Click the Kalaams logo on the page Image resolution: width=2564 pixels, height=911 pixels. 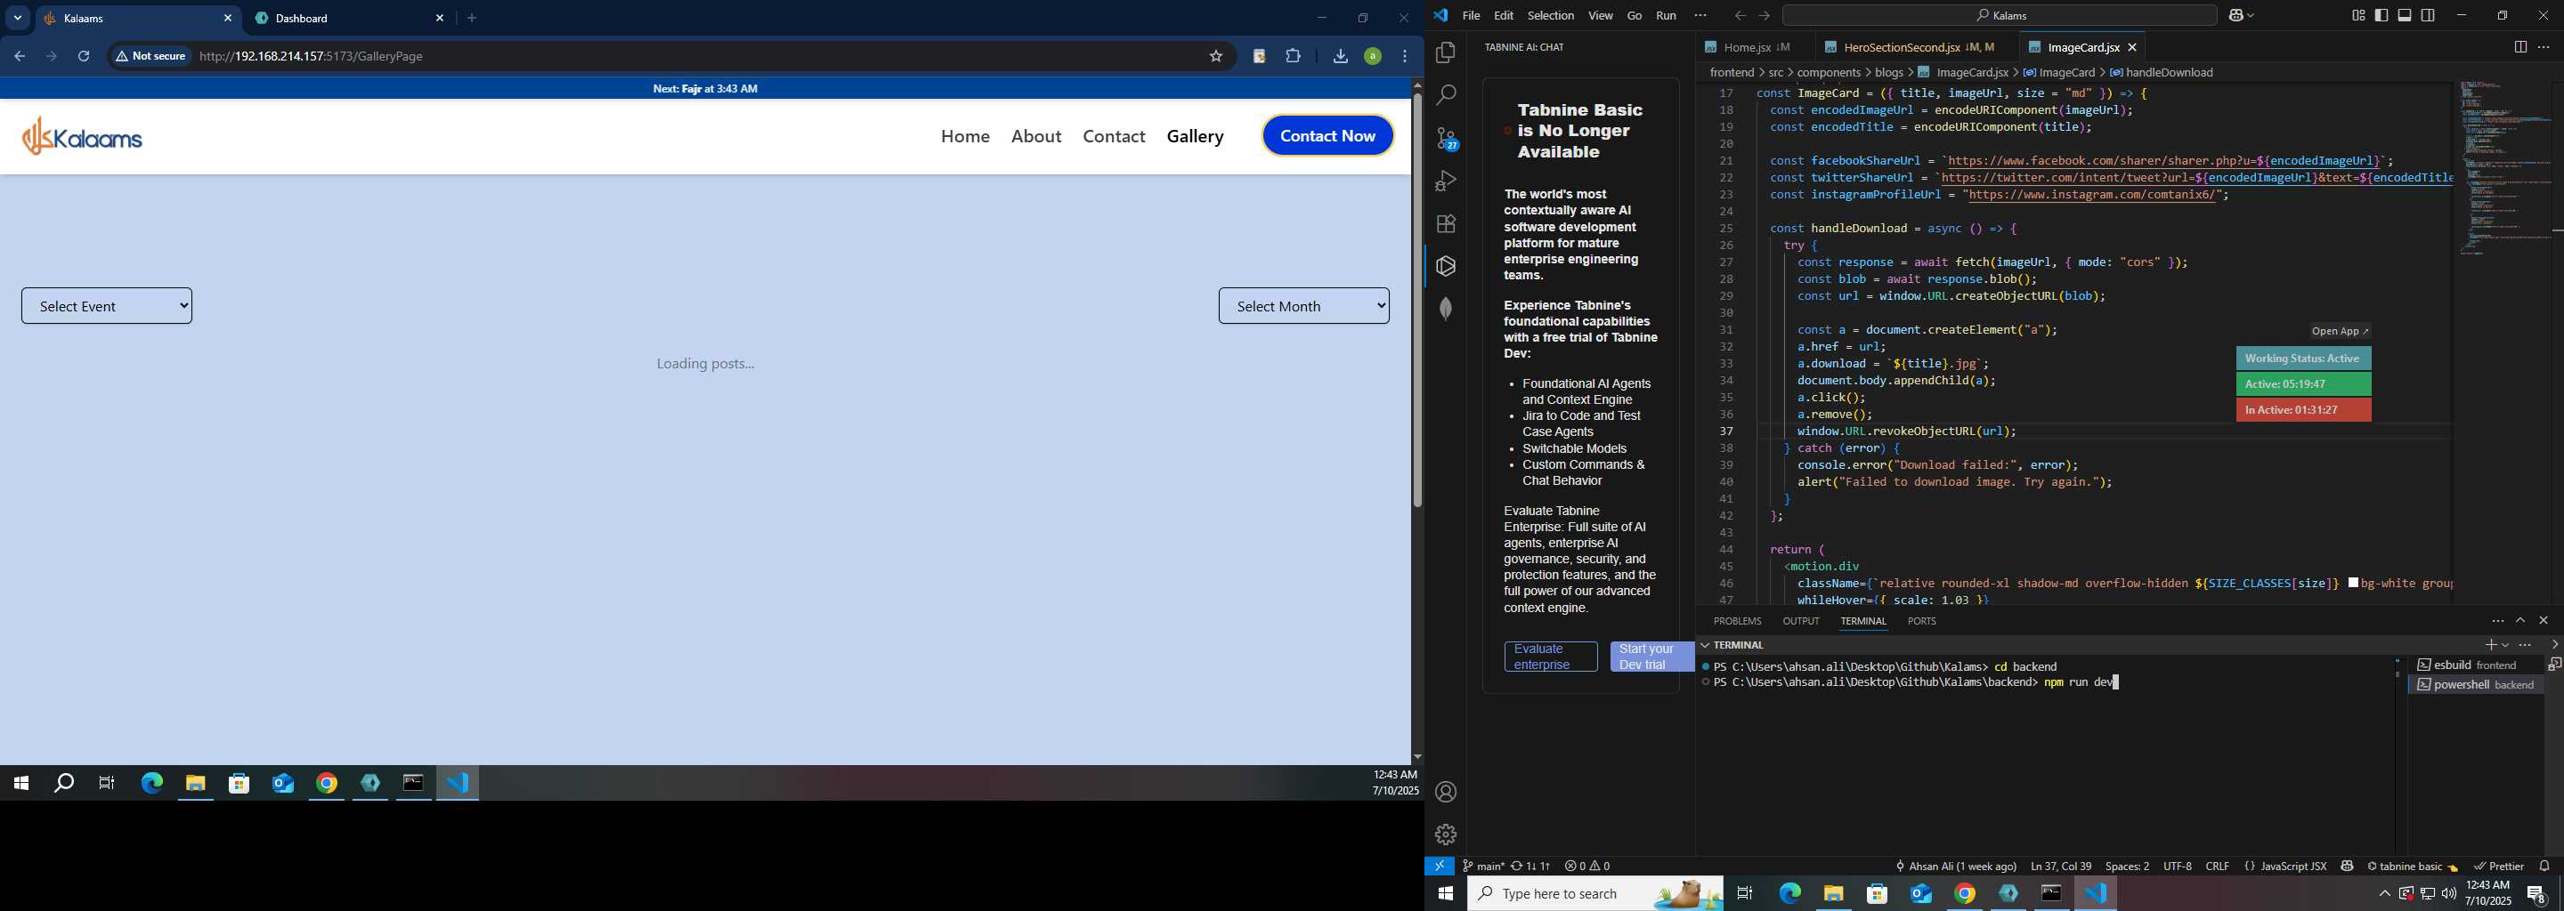click(x=84, y=136)
